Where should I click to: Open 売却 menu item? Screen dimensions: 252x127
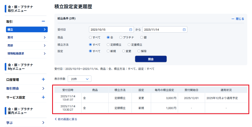coord(26,45)
